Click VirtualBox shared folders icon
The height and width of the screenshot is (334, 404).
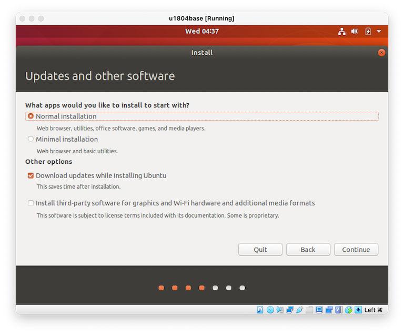pos(309,309)
